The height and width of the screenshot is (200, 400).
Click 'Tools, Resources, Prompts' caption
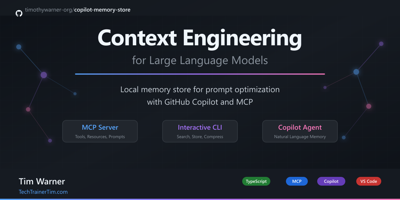(x=100, y=137)
